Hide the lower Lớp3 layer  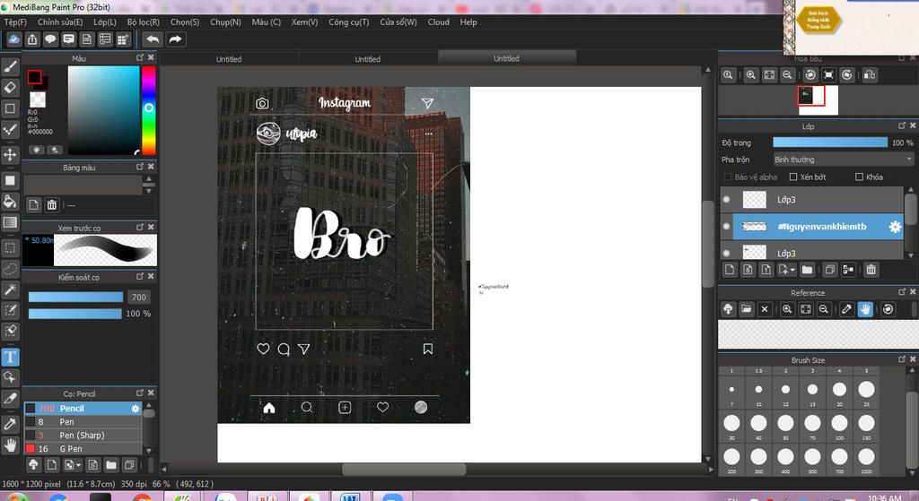[x=727, y=253]
